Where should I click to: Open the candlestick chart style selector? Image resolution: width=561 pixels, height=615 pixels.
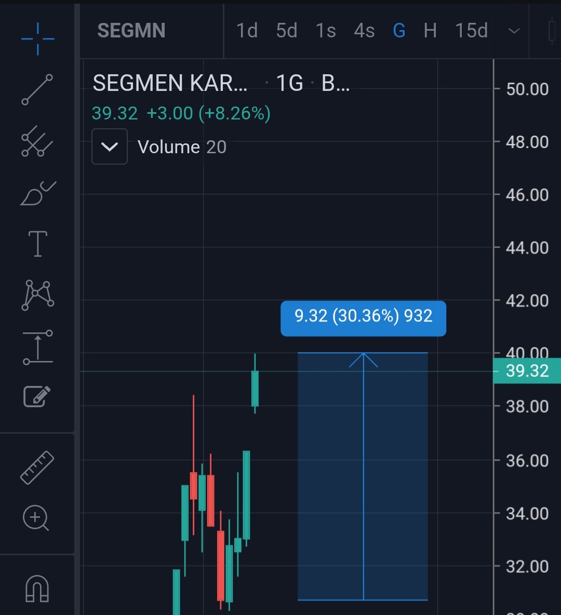[x=552, y=31]
